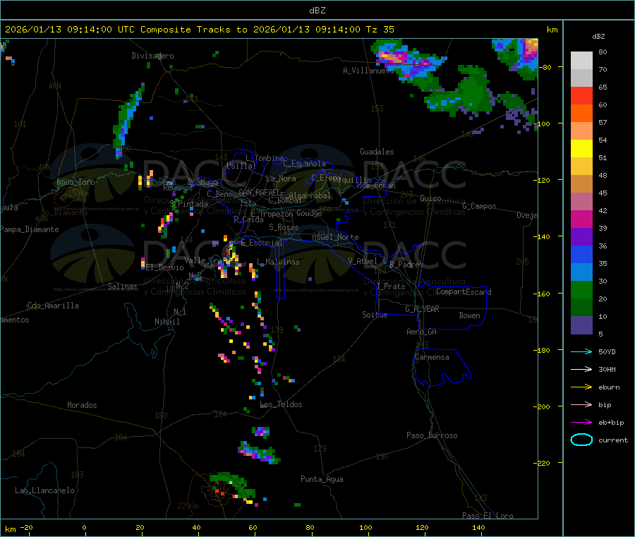Click the white 30HM arrow legend icon
635x537 pixels.
581,369
